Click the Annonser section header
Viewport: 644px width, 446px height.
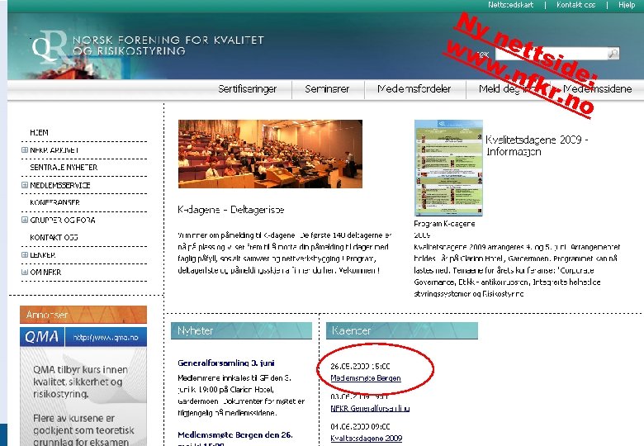pyautogui.click(x=83, y=315)
